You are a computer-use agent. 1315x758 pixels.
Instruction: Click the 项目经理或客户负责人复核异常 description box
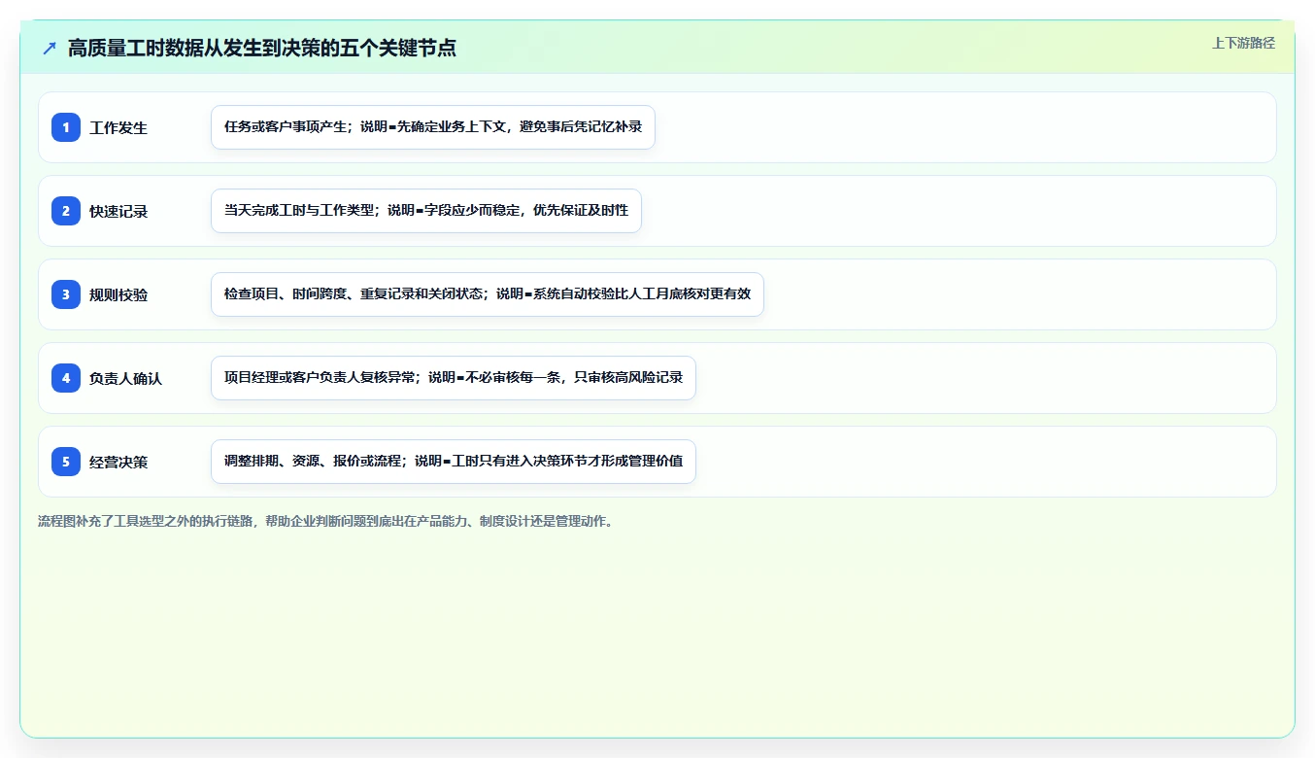tap(454, 378)
